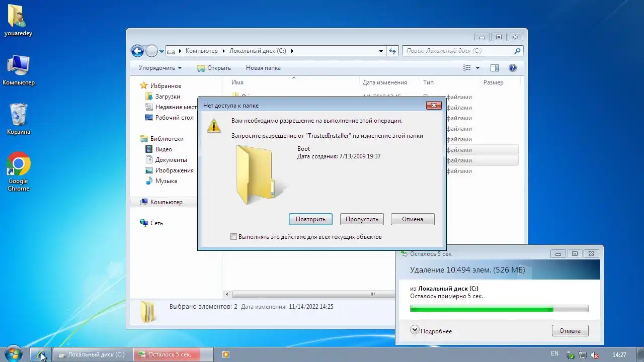The height and width of the screenshot is (362, 644).
Task: Open the Видео library
Action: tap(158, 149)
